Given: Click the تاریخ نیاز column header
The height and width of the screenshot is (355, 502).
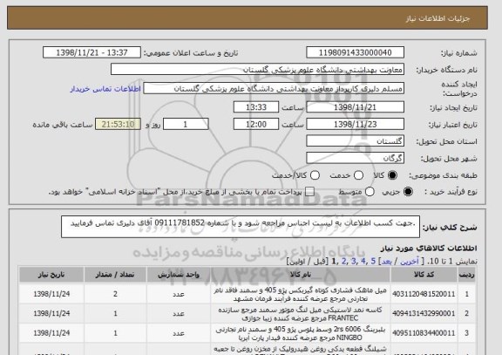Looking at the screenshot, I should tap(51, 275).
